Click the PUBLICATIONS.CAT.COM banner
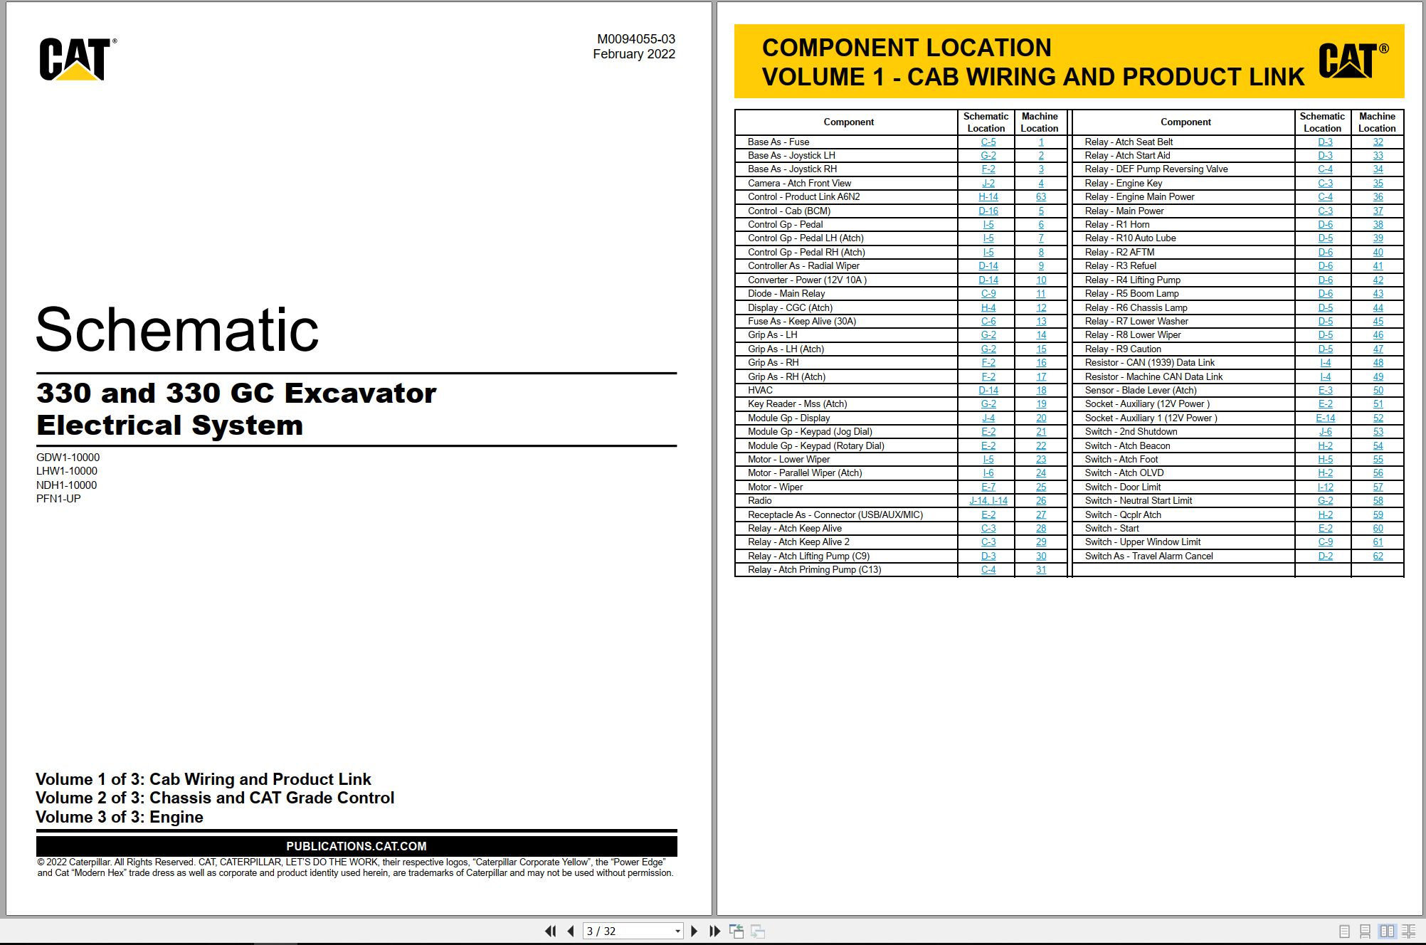 (x=356, y=846)
